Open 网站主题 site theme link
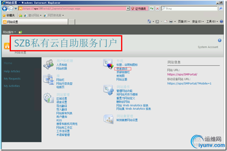The image size is (227, 151). 122,79
